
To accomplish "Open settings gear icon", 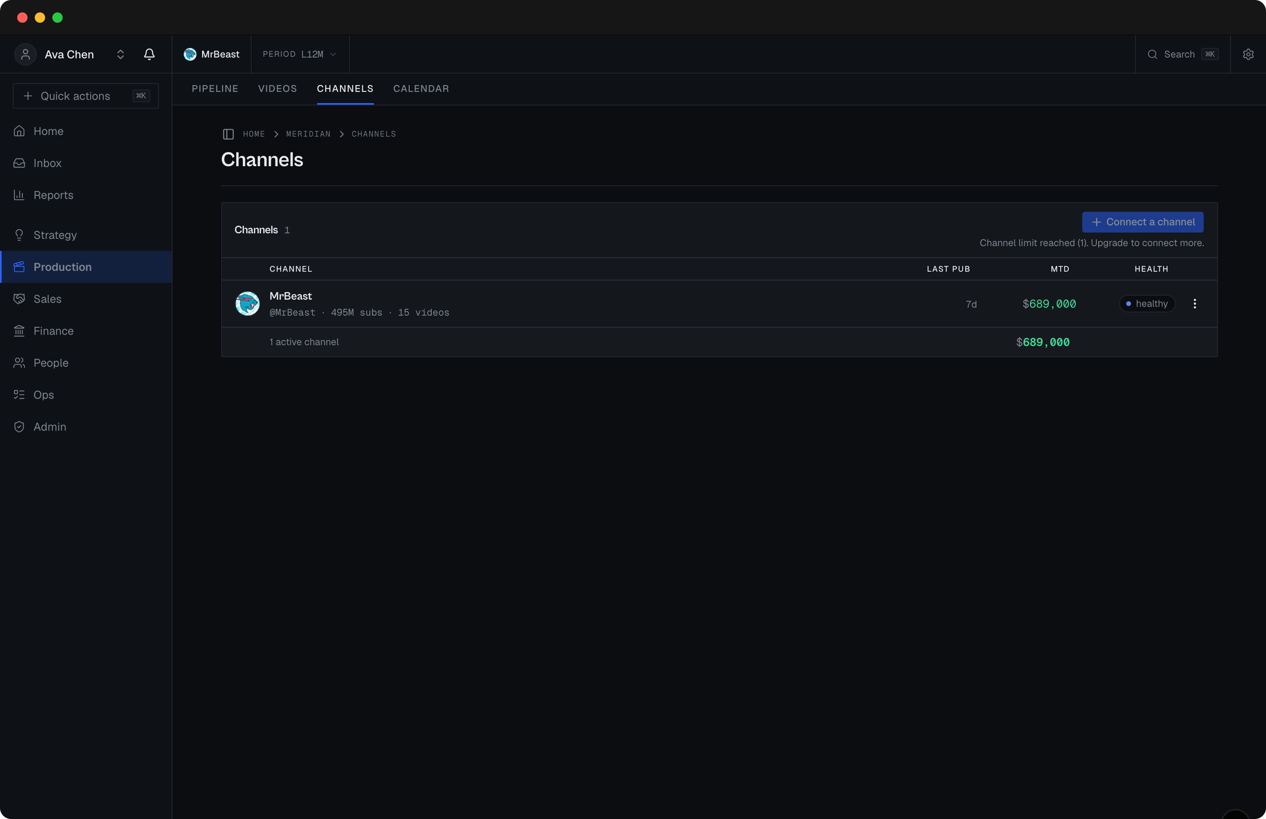I will tap(1248, 54).
